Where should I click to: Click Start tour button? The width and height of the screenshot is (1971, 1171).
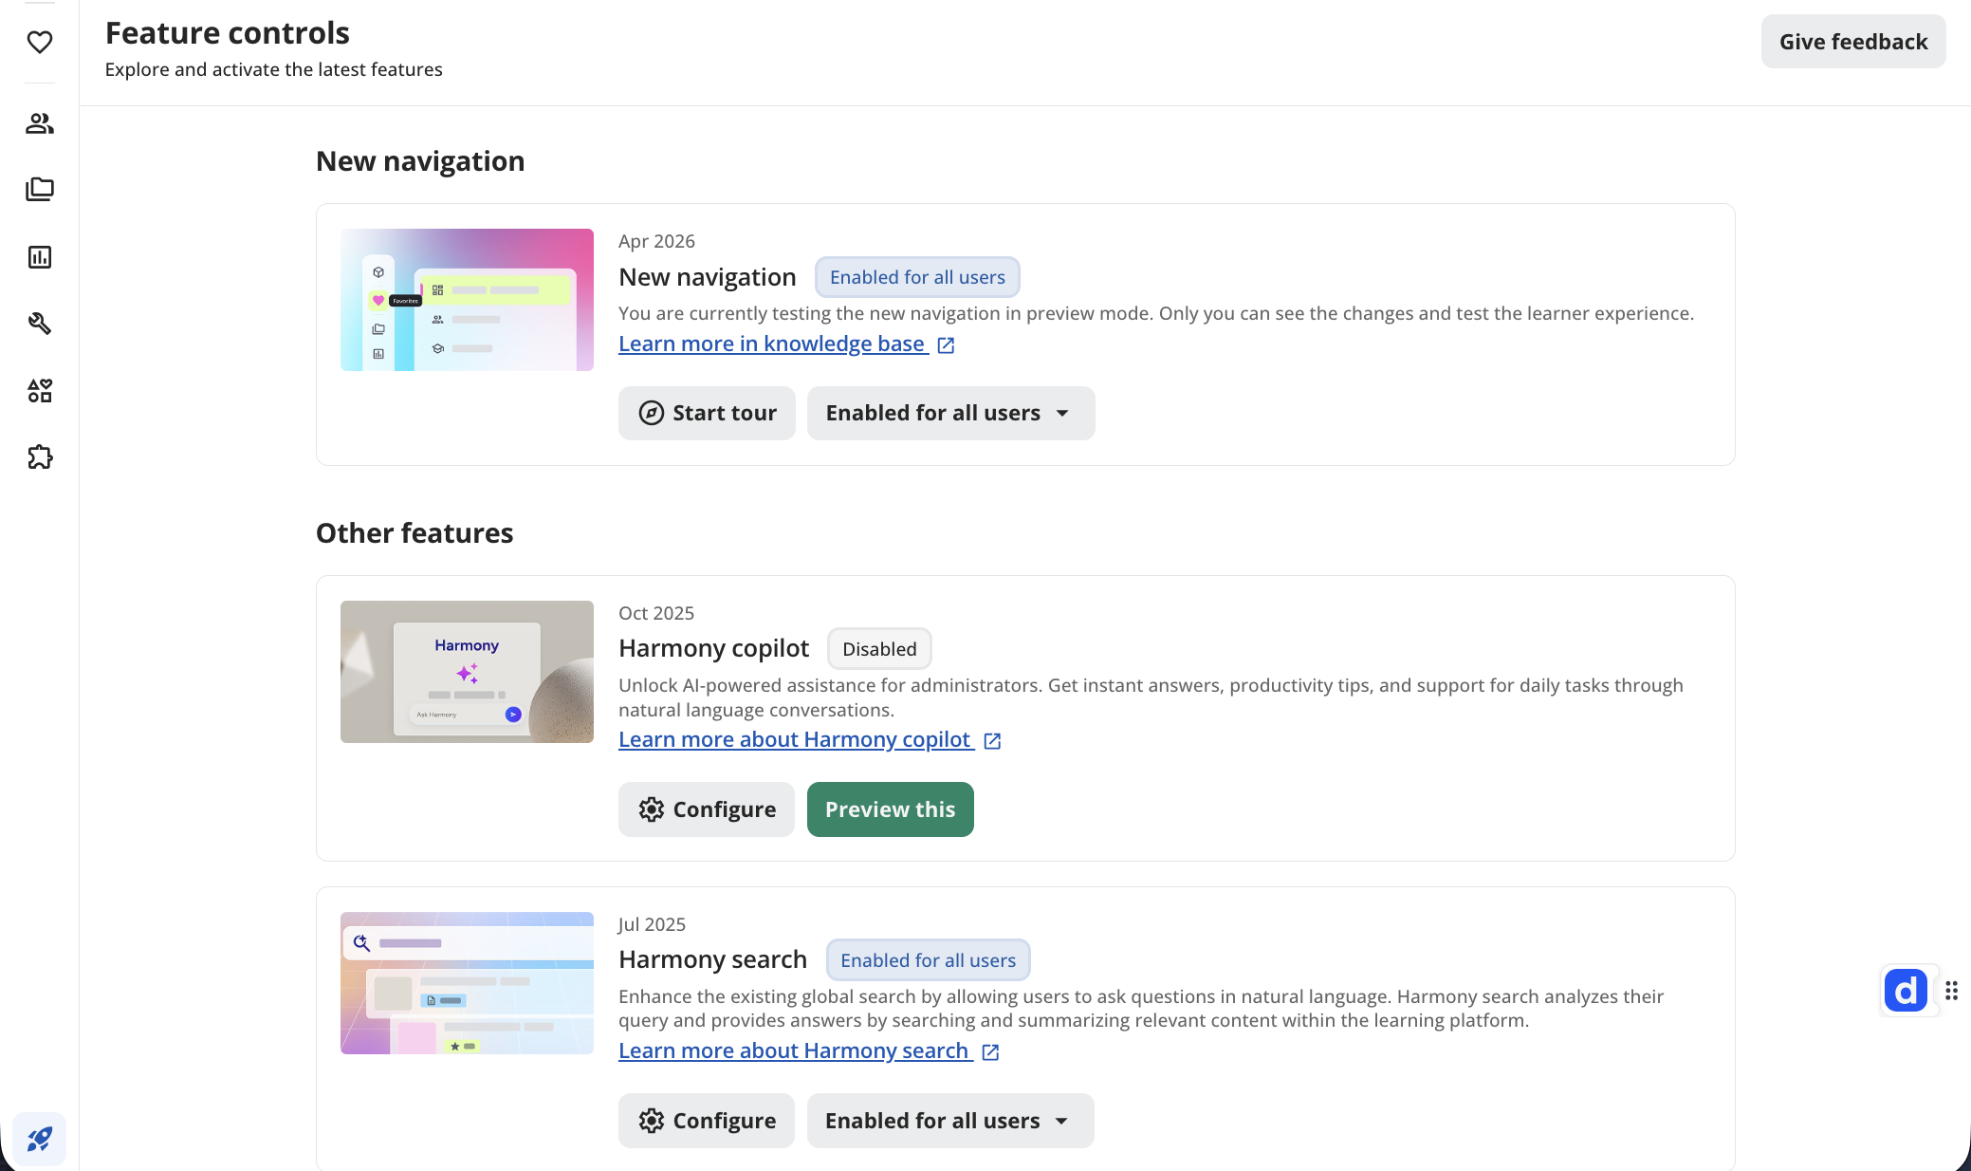coord(707,413)
